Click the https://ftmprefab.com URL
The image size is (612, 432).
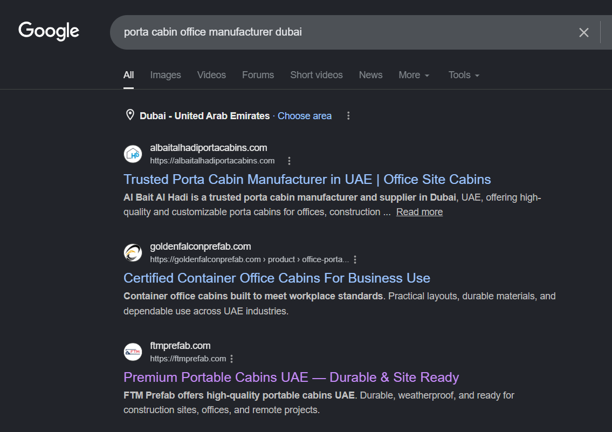pos(188,359)
